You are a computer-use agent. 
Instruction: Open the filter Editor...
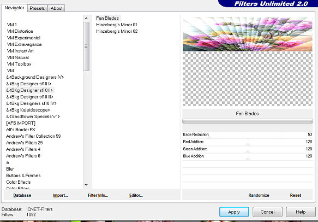[136, 195]
